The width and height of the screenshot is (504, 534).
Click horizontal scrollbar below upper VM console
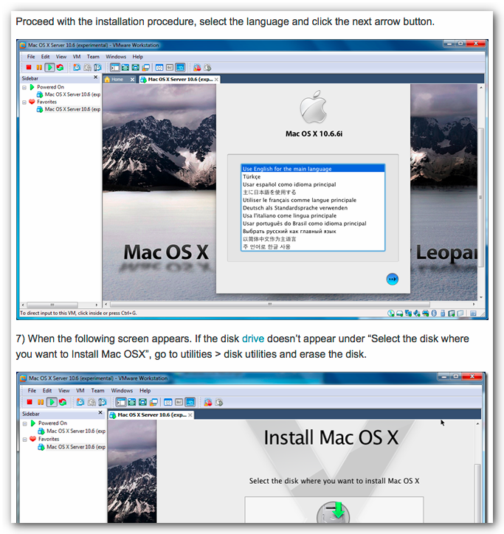pyautogui.click(x=270, y=304)
